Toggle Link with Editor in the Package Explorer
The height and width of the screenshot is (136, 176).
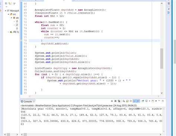(10, 3)
